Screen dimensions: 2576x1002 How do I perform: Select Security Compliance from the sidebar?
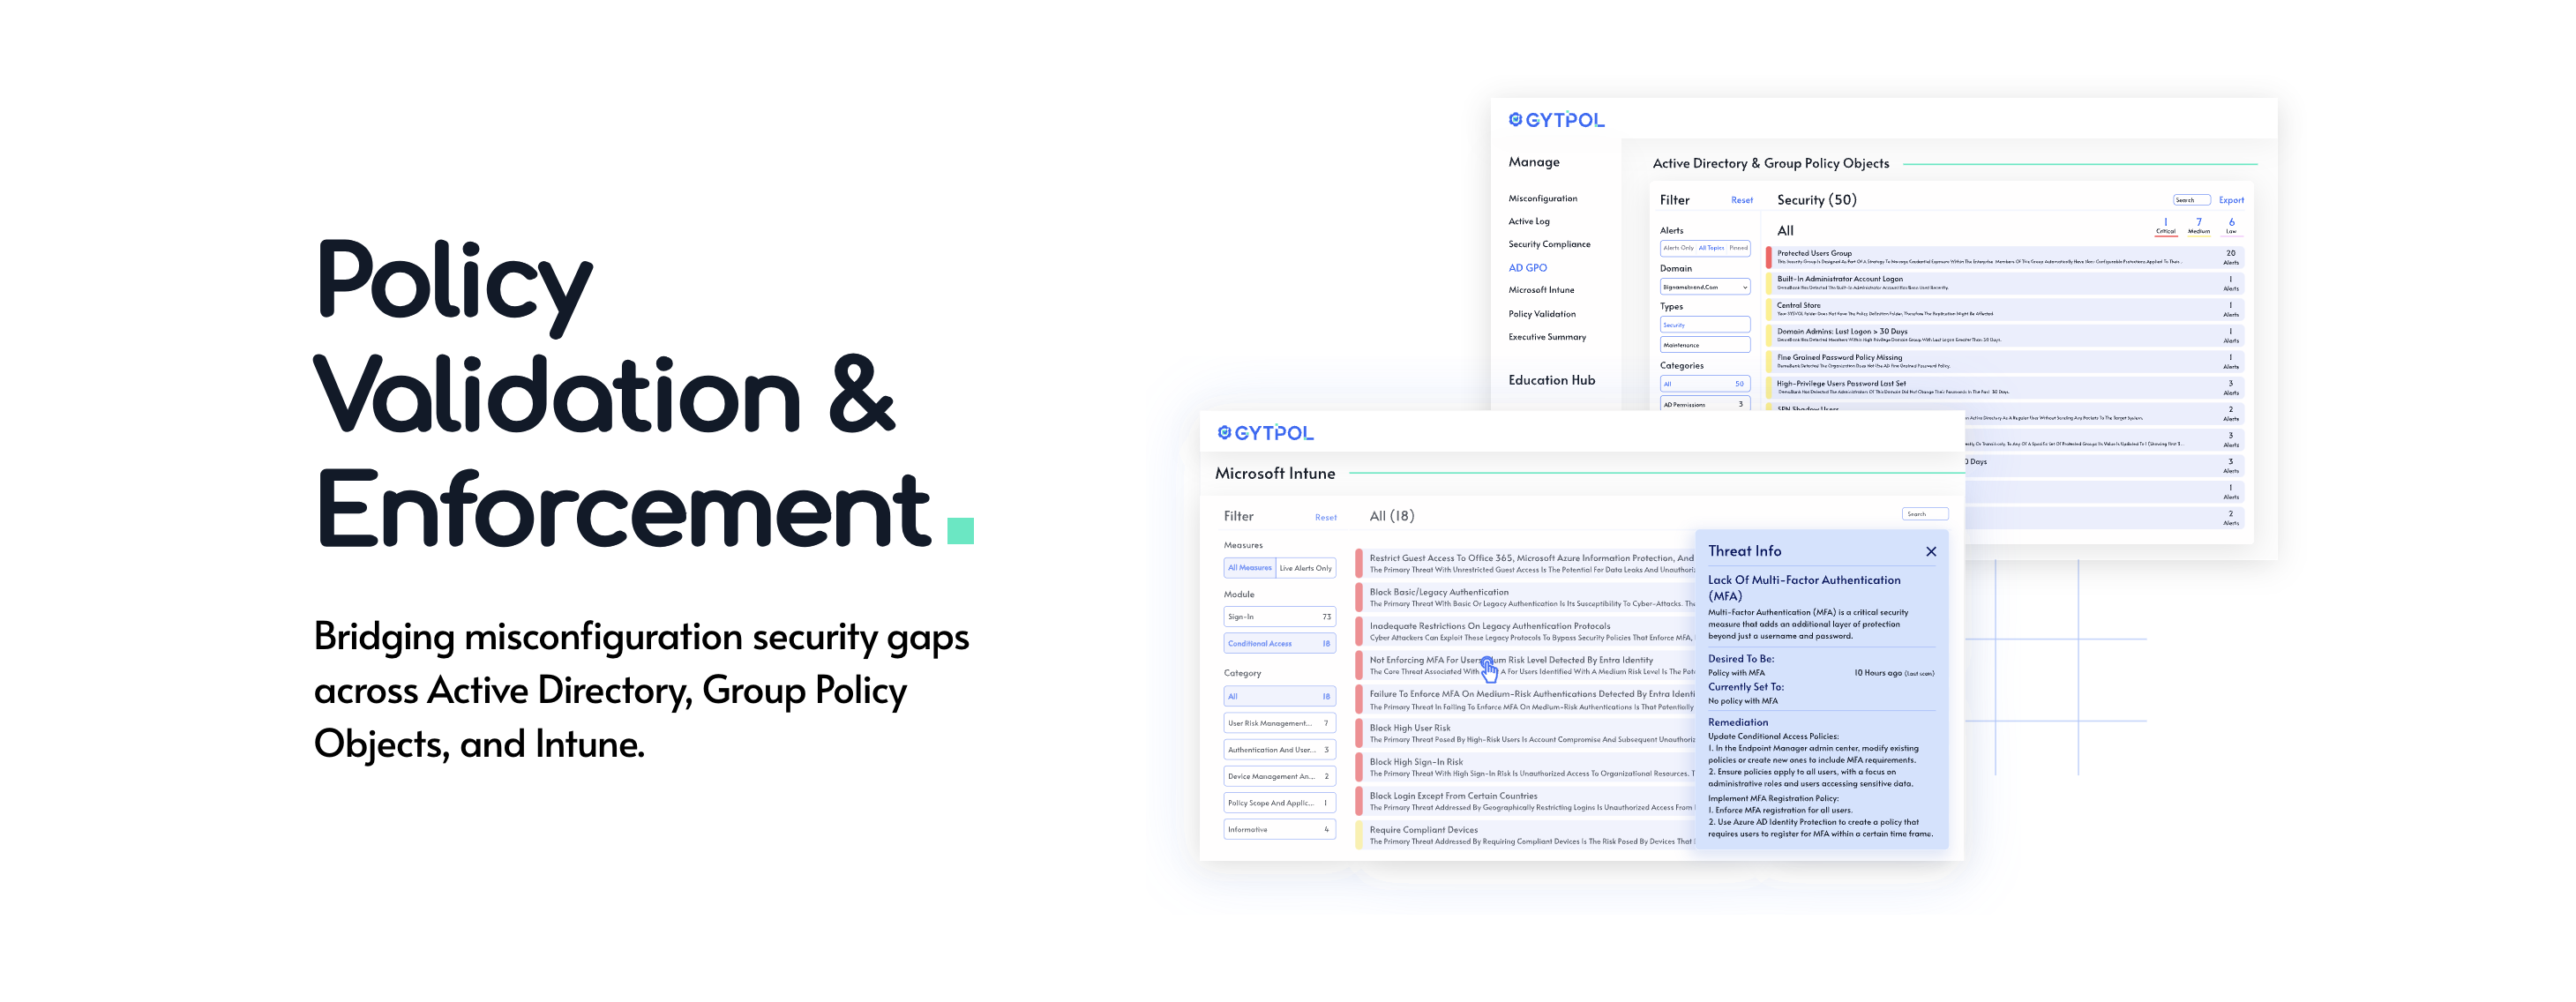[1549, 243]
